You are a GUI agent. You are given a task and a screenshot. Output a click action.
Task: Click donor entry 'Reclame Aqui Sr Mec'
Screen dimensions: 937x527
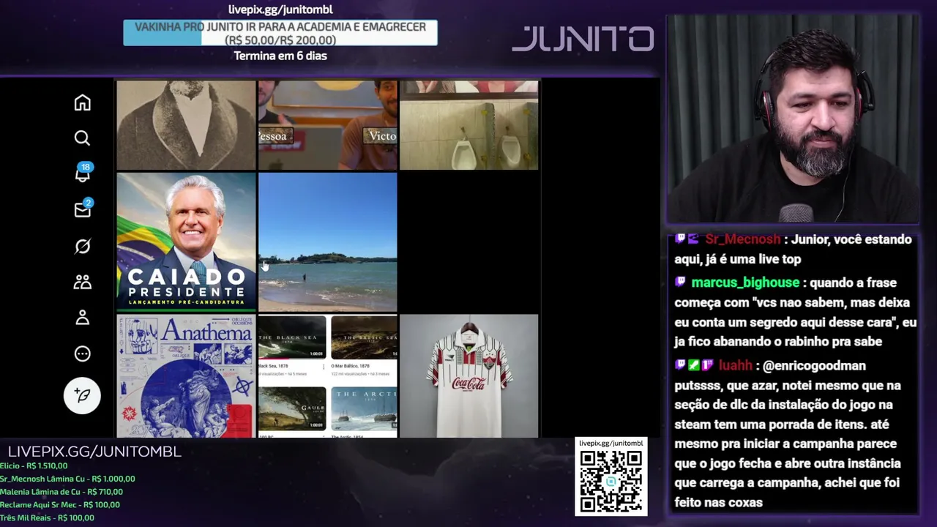click(60, 504)
